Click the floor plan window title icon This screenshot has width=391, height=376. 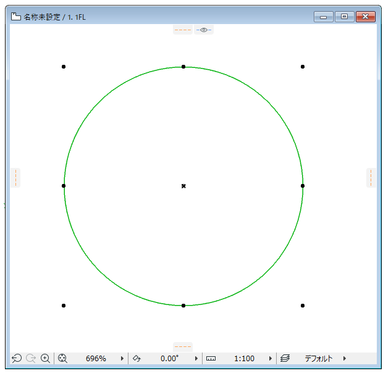[16, 17]
